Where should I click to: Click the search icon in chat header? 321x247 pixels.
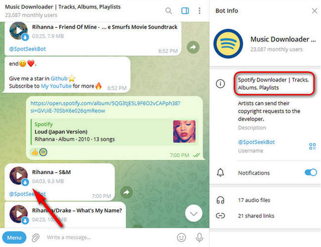coord(169,11)
